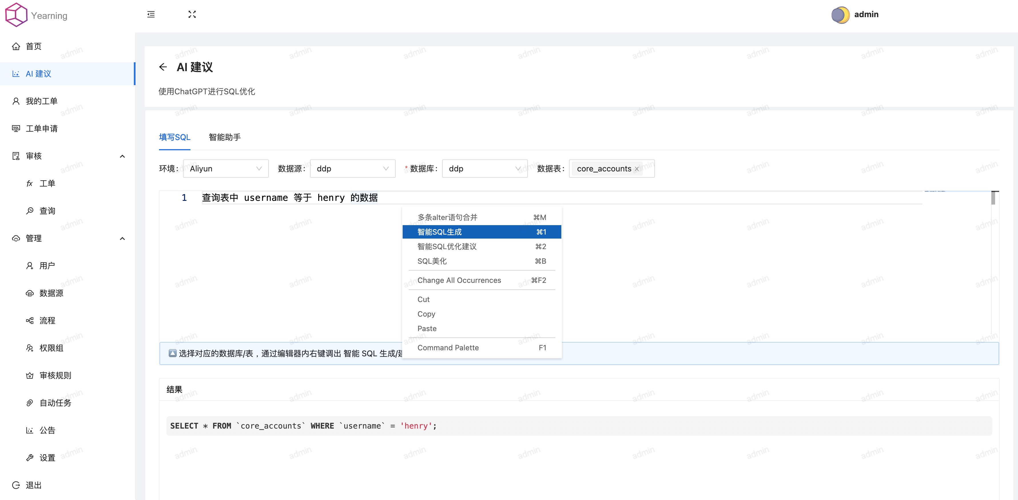Select 智能SQL优化建议 from context menu
The height and width of the screenshot is (500, 1018).
(449, 247)
